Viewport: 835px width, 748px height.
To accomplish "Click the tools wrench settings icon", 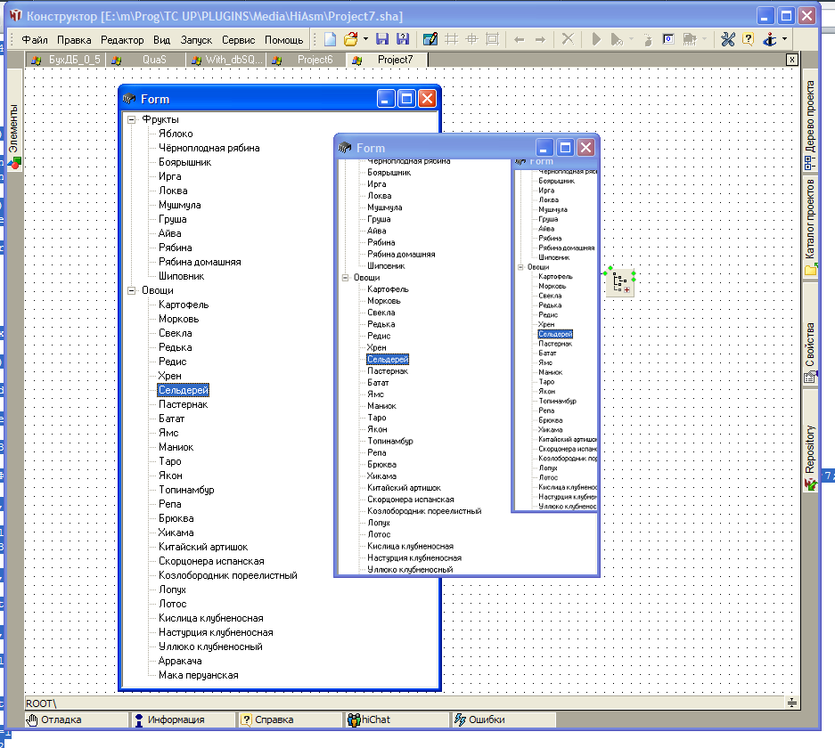I will (x=727, y=39).
